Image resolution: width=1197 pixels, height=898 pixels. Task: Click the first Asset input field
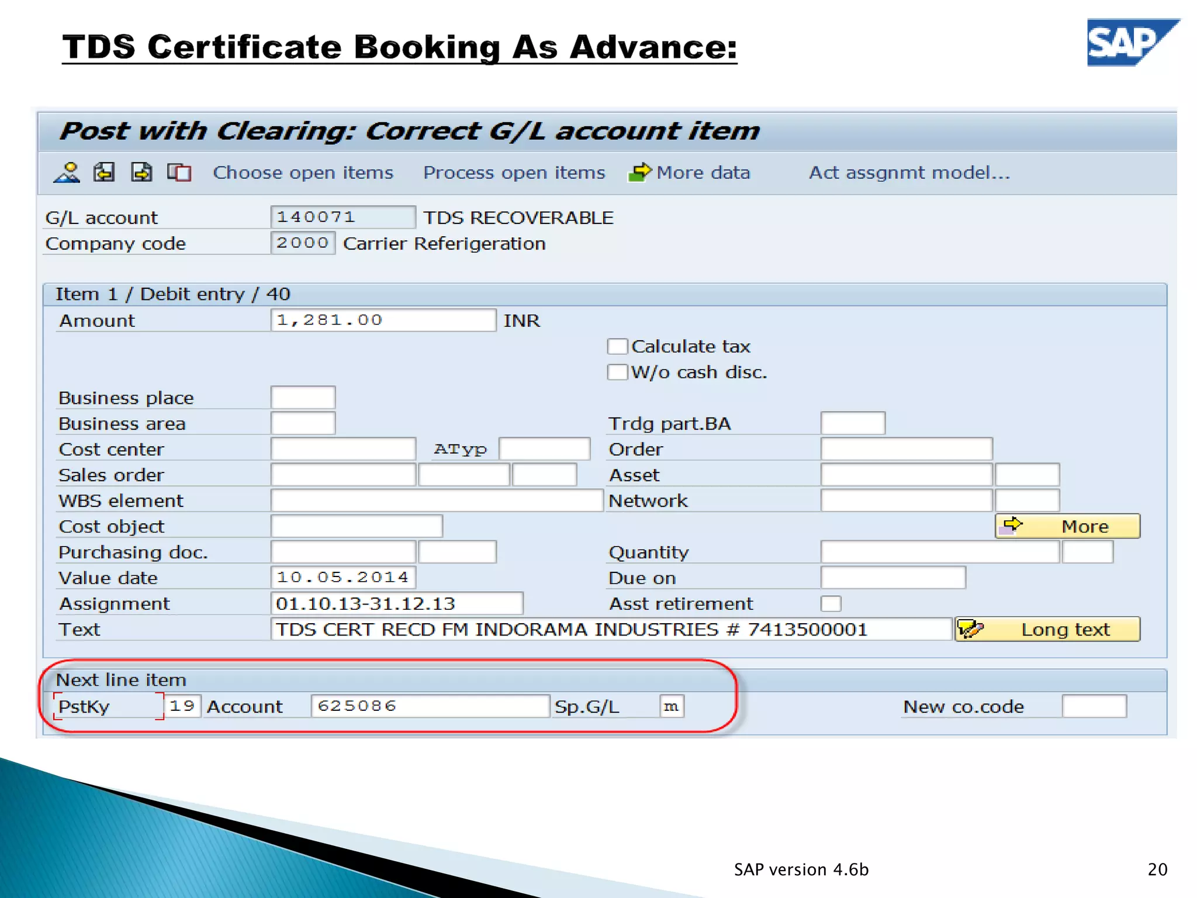pos(907,475)
